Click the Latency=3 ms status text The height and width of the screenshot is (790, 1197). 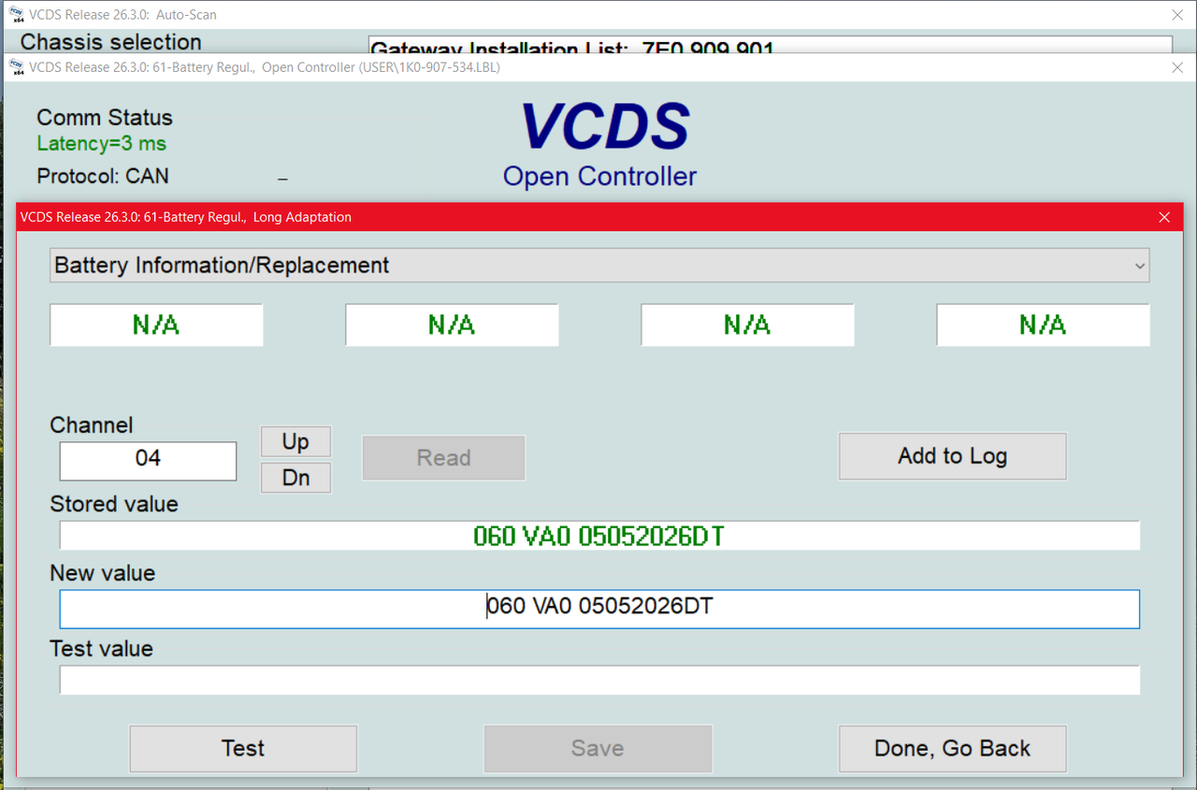pyautogui.click(x=102, y=144)
